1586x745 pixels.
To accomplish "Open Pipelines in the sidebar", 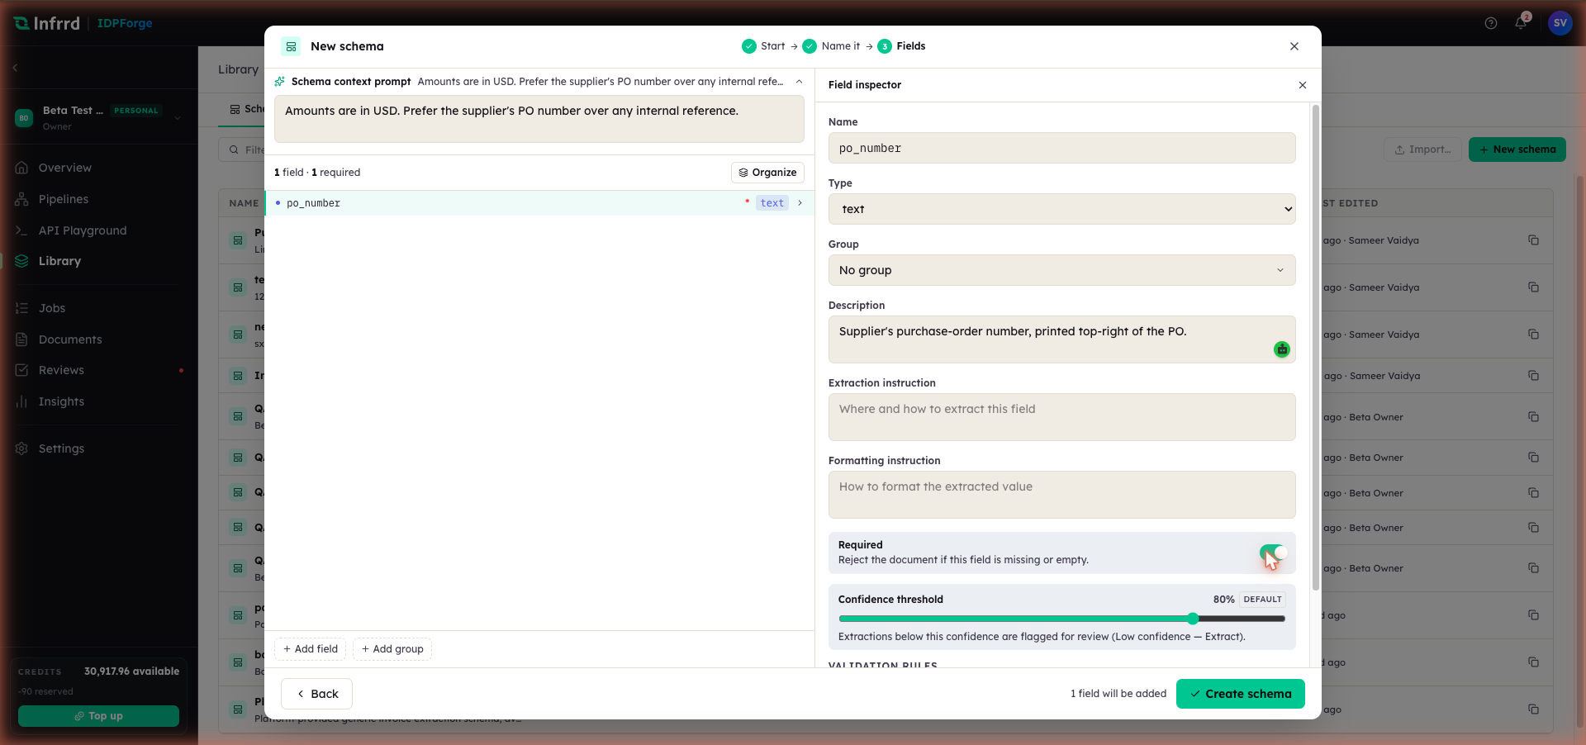I will [x=64, y=199].
